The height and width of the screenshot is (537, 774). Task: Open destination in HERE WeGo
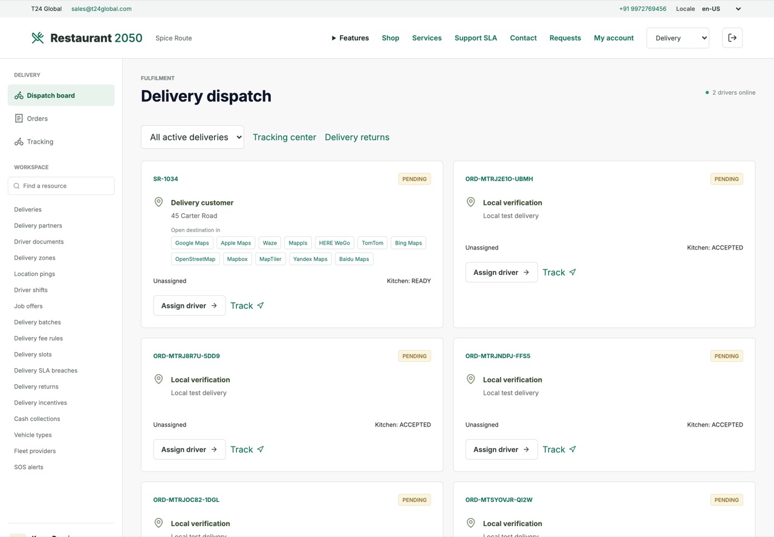click(x=334, y=243)
